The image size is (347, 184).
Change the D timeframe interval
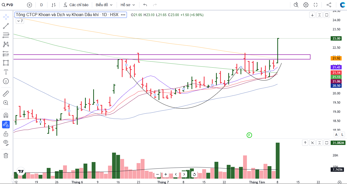[x=41, y=5]
